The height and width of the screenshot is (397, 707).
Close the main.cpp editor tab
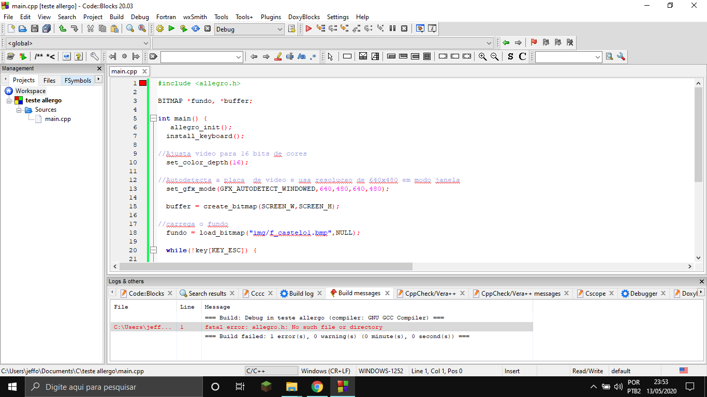click(x=144, y=71)
